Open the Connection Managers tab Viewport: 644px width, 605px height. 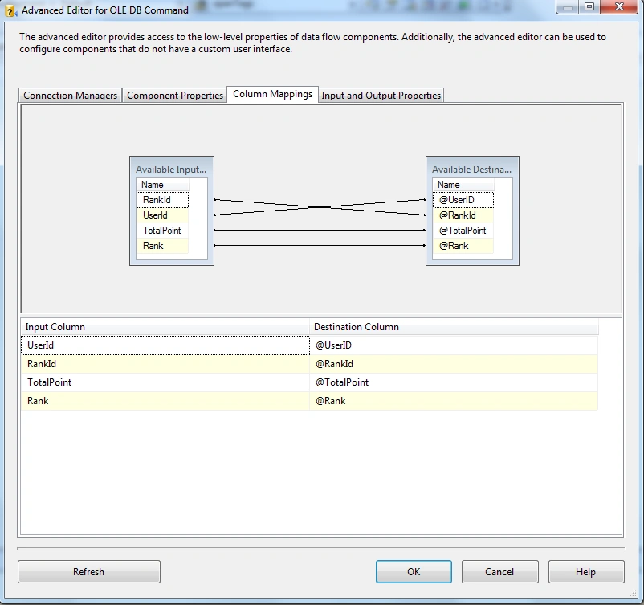click(70, 96)
